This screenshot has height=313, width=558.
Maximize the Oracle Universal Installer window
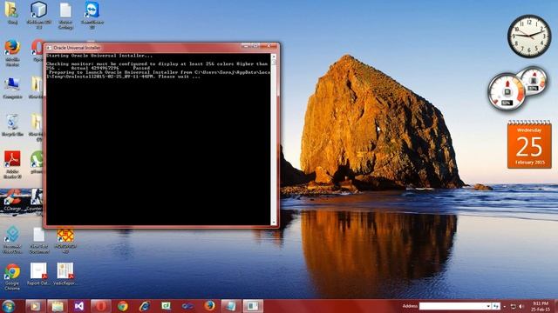(x=255, y=46)
